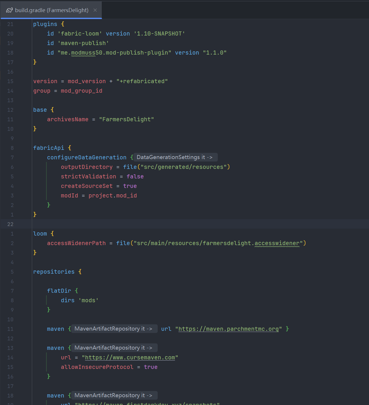Place cursor on accessWidenerPath property

coord(76,243)
